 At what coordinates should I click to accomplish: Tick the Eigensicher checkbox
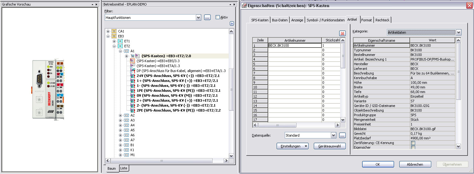(413, 147)
